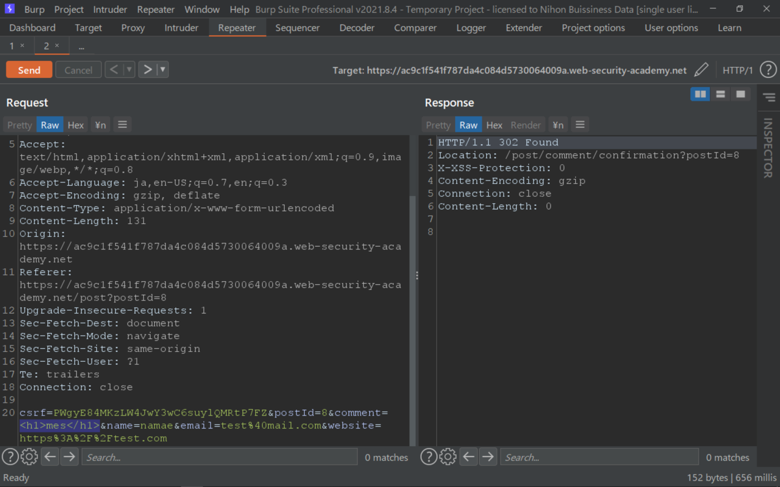Screen dimensions: 780x487
Task: Click the response search input field
Action: (599, 457)
